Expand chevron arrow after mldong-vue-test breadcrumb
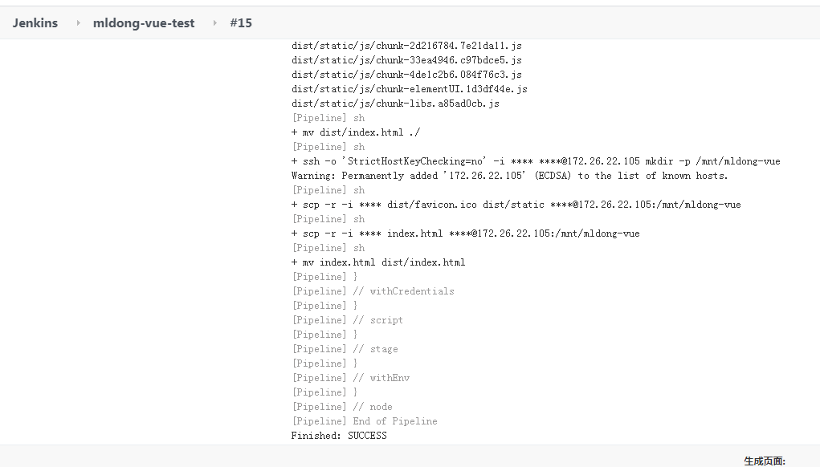Viewport: 820px width, 467px height. pos(214,23)
